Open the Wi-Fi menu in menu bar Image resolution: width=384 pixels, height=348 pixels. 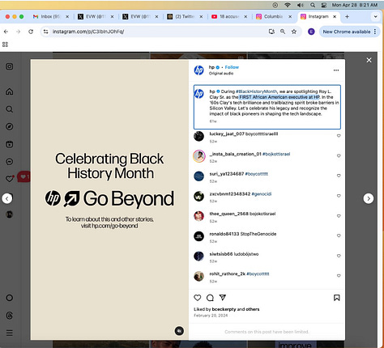(x=288, y=5)
